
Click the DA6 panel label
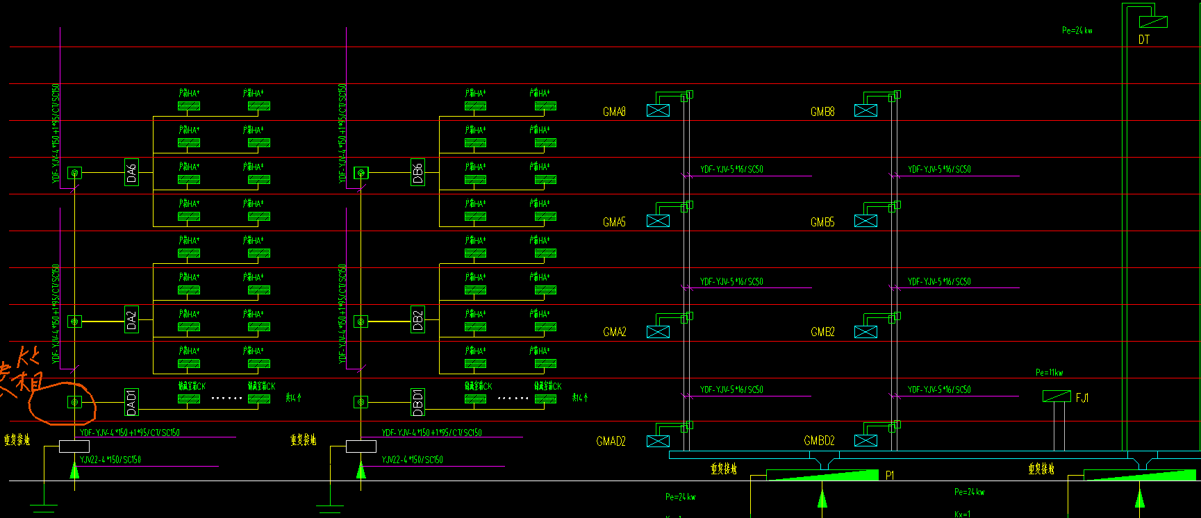131,172
